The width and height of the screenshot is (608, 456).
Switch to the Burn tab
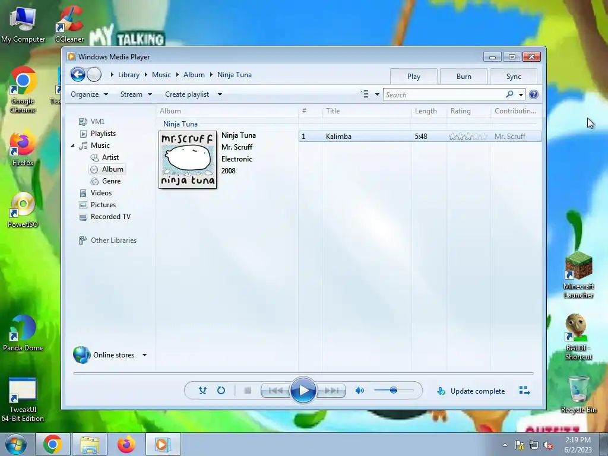tap(464, 77)
